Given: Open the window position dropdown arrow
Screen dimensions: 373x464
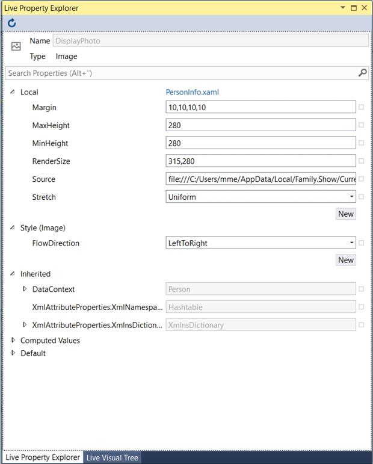Looking at the screenshot, I should pos(343,7).
